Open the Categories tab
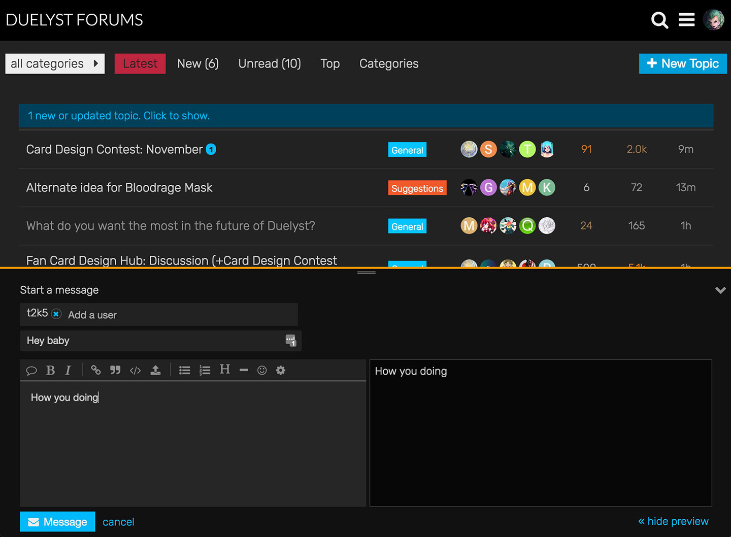Screen dimensions: 731x537 coord(389,63)
